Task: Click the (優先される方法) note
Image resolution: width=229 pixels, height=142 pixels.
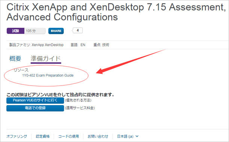Action: point(78,100)
